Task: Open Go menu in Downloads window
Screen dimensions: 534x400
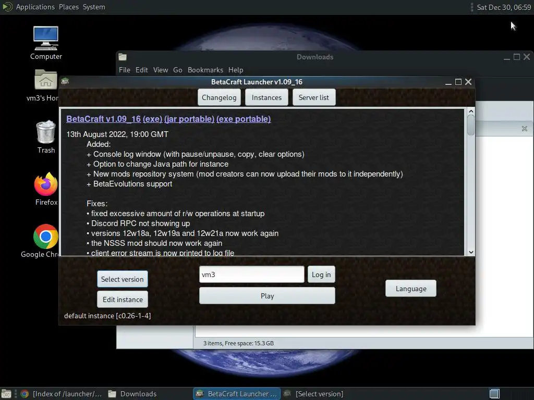Action: click(177, 70)
